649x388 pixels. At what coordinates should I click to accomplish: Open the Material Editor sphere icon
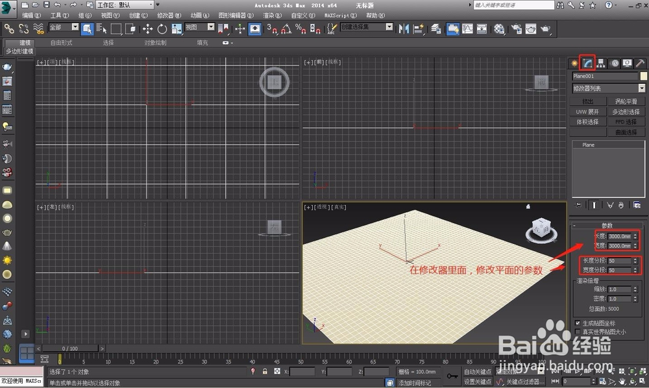click(x=499, y=29)
